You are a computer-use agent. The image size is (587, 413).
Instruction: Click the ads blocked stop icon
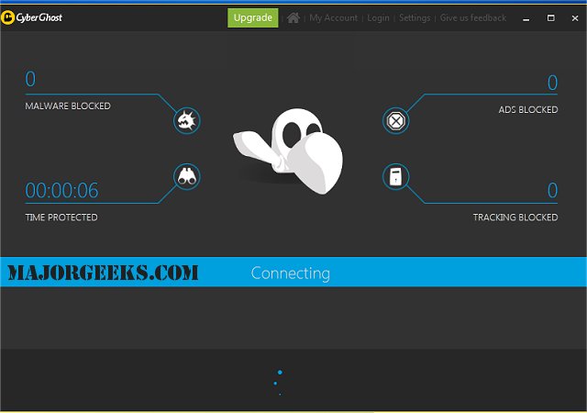395,120
